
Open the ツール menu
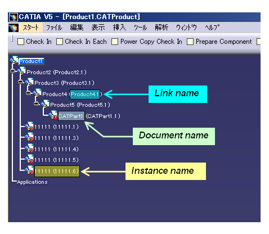pos(140,28)
